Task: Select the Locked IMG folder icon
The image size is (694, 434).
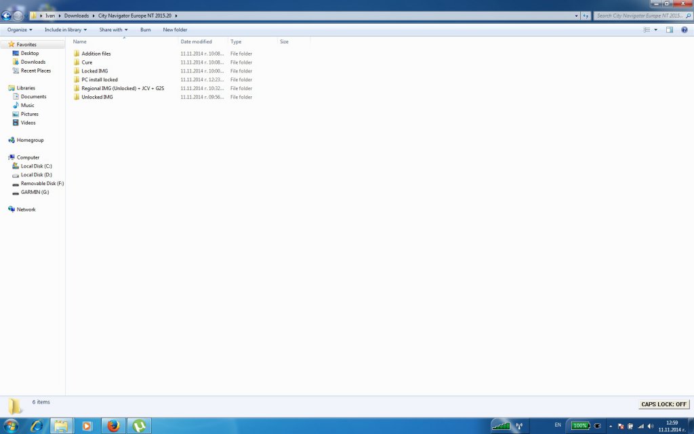Action: 77,71
